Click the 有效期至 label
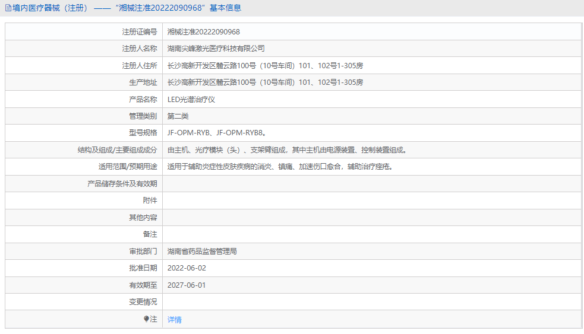This screenshot has height=334, width=584. click(x=143, y=285)
